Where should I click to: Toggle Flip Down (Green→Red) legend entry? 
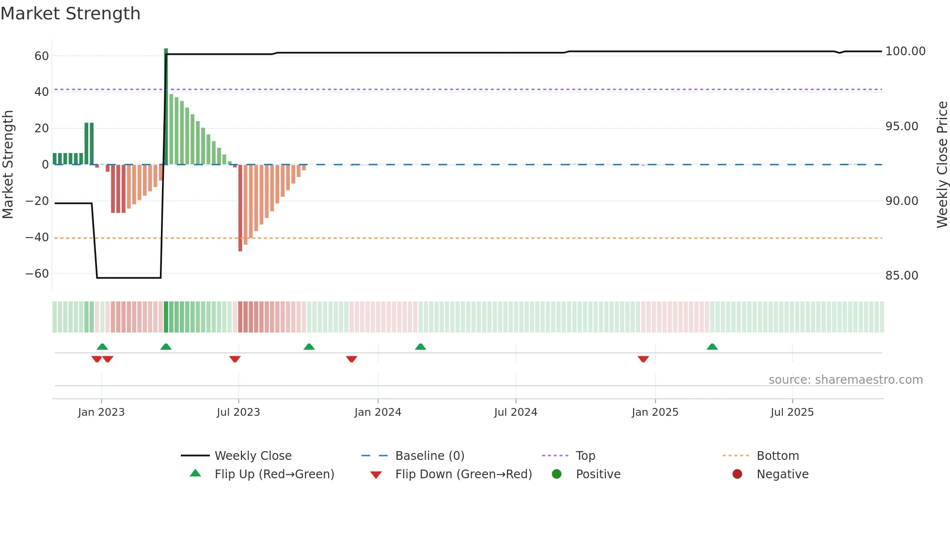tap(451, 474)
